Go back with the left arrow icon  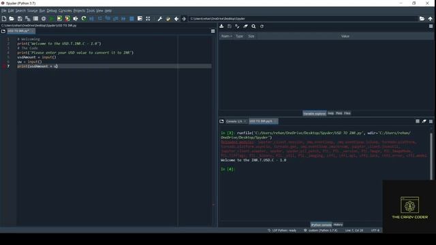176,18
